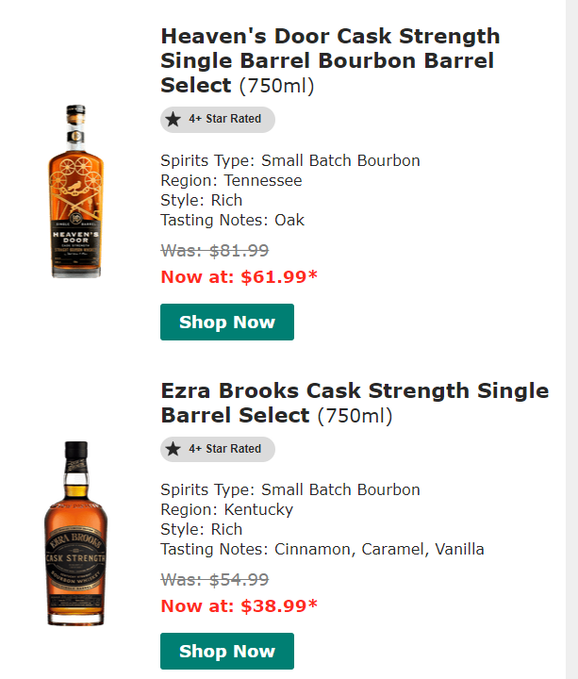Click the Region: Tennessee text

[x=231, y=180]
